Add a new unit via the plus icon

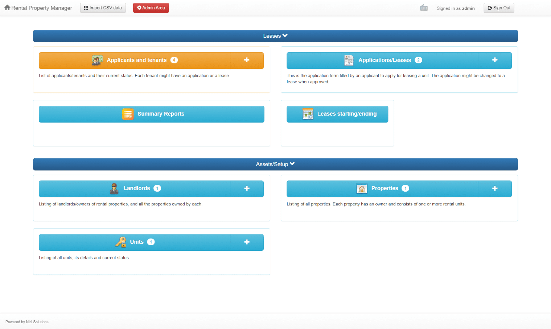pos(247,242)
